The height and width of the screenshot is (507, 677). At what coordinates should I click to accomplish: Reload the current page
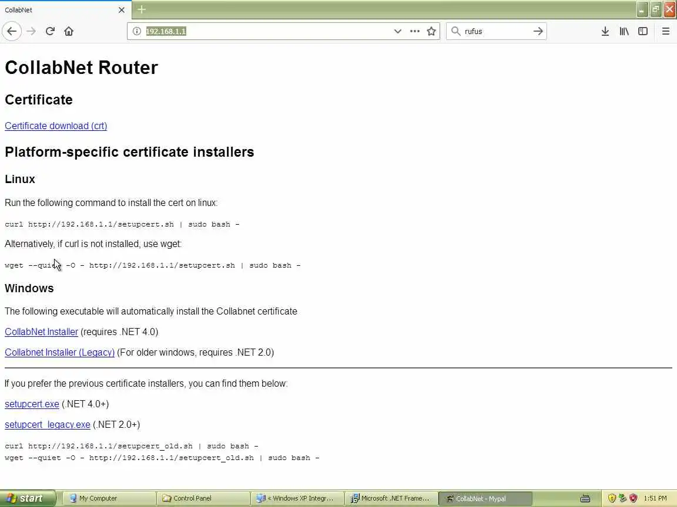click(x=50, y=31)
